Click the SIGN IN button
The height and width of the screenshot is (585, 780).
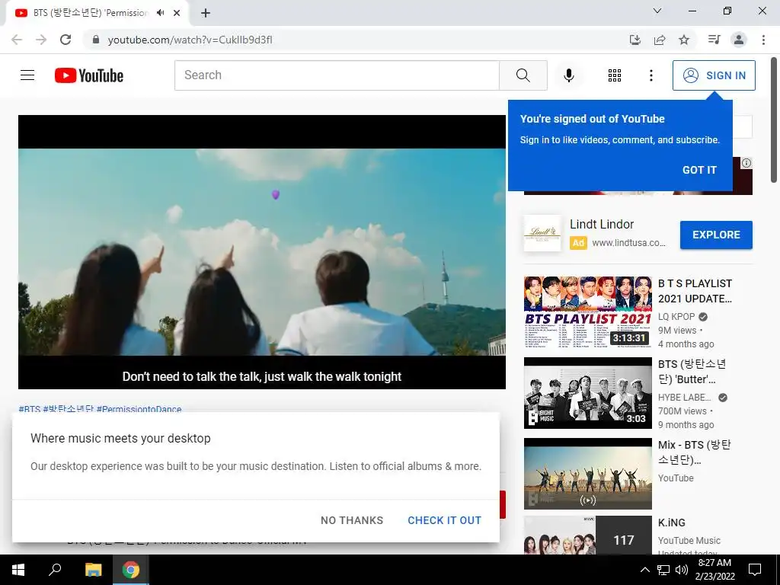pyautogui.click(x=714, y=75)
